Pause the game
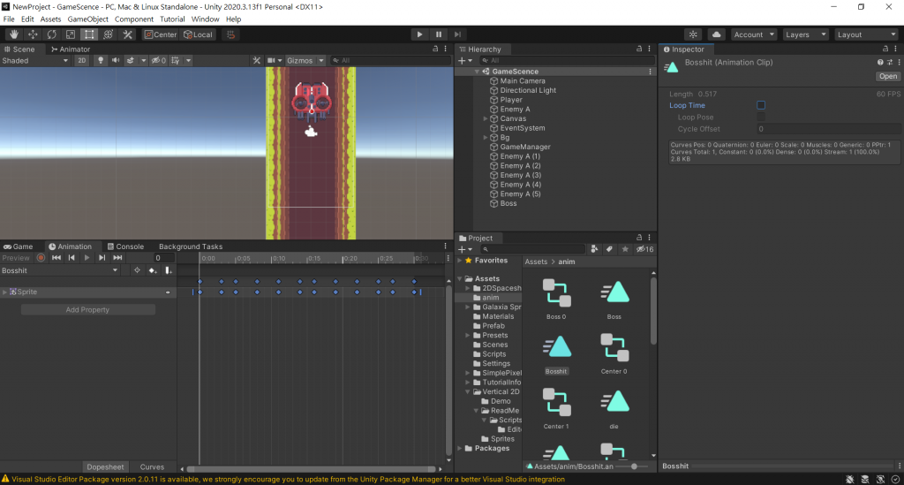904x485 pixels. click(439, 34)
